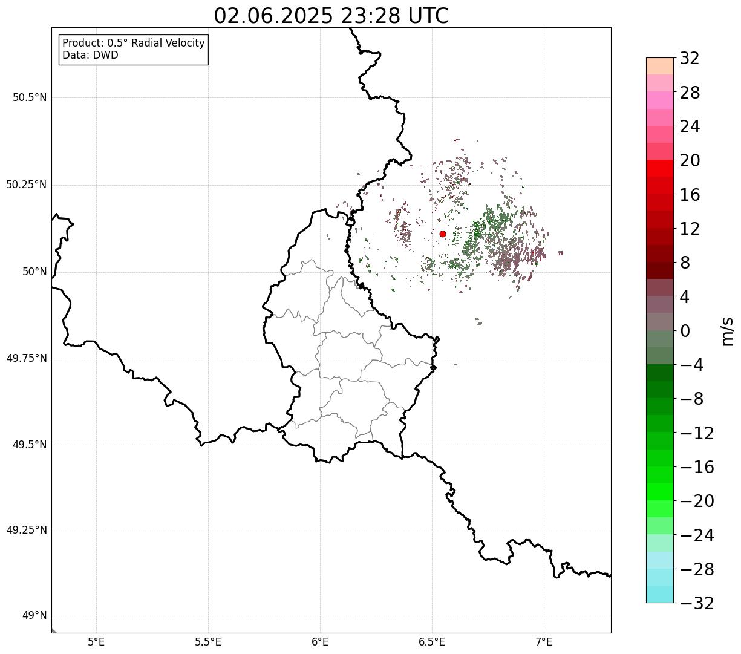Click the colorbar label '0'
The image size is (741, 654).
(x=685, y=332)
